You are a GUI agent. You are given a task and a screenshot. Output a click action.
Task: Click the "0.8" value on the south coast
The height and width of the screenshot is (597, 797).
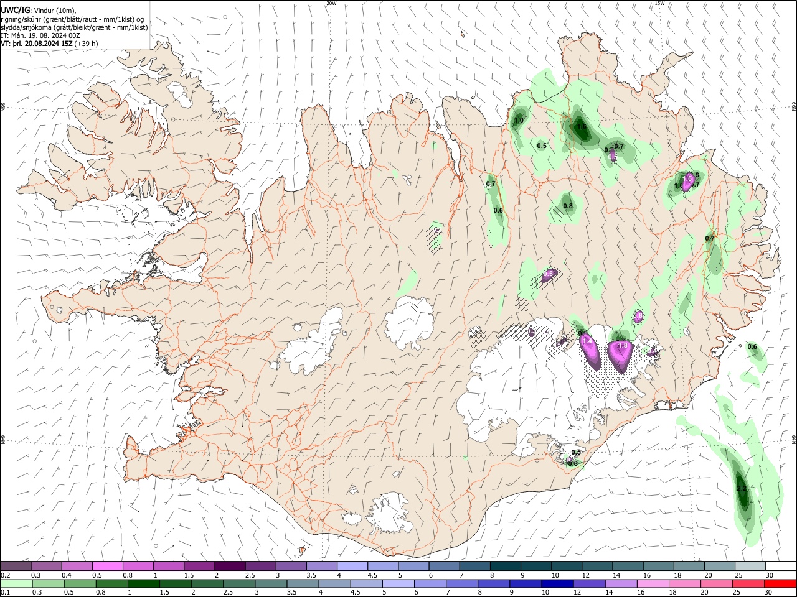tap(573, 463)
